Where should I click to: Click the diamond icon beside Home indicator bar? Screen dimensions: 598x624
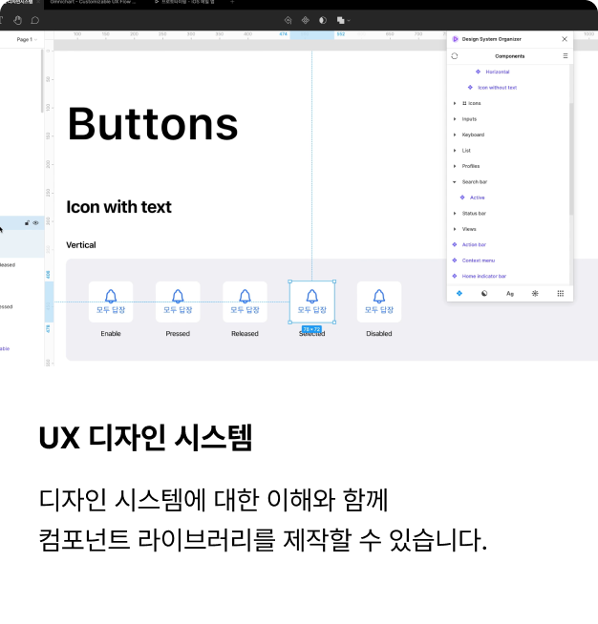(455, 276)
